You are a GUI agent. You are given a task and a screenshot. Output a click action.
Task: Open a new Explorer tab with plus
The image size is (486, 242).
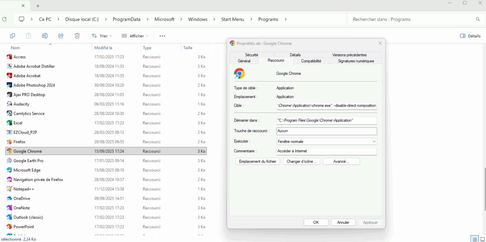coord(38,6)
